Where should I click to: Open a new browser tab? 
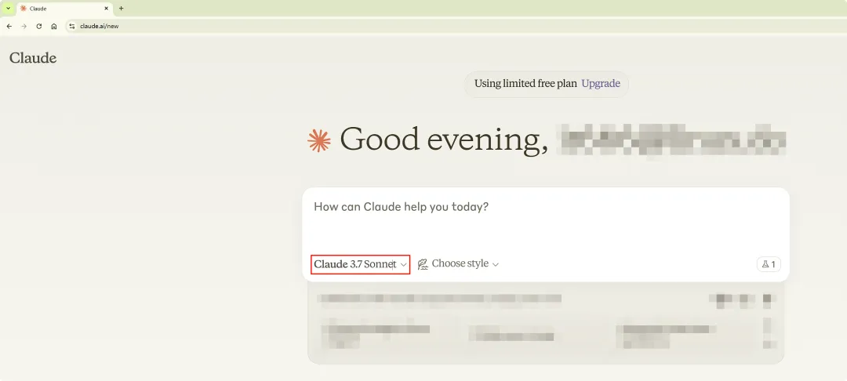coord(121,8)
